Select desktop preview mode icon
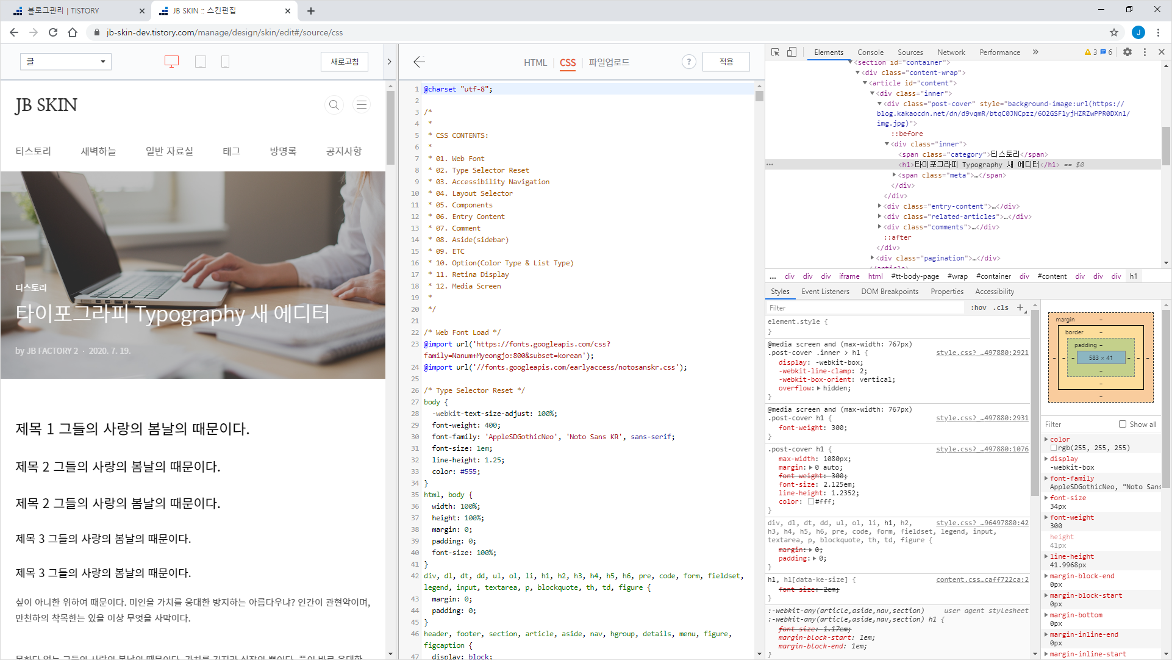1172x660 pixels. (172, 62)
